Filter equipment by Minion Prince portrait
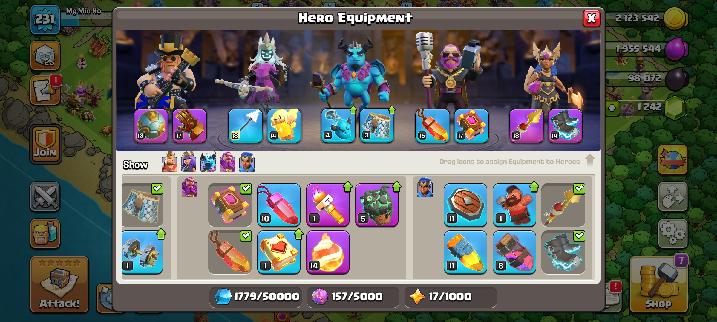This screenshot has height=322, width=717. pyautogui.click(x=208, y=162)
